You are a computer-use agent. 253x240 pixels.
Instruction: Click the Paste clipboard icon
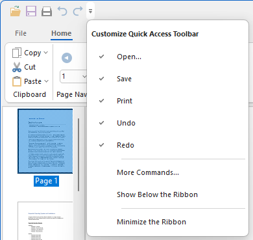coord(17,81)
